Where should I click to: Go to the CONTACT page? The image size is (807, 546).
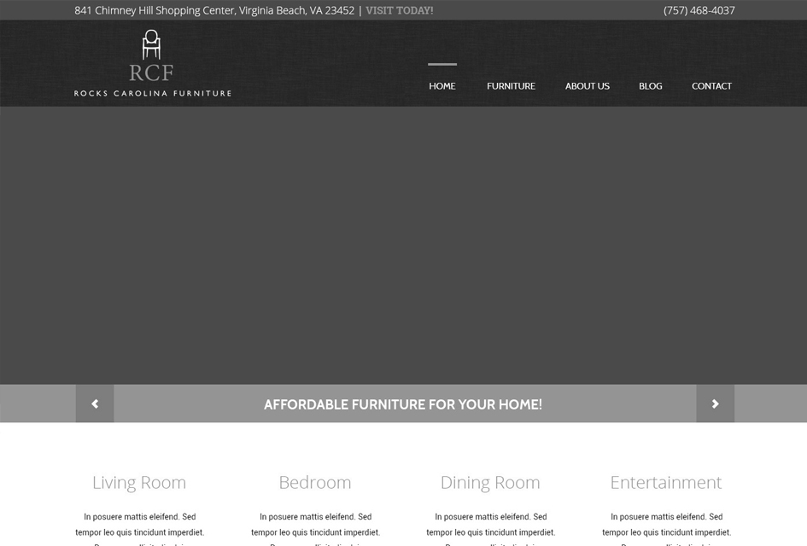[x=711, y=85]
